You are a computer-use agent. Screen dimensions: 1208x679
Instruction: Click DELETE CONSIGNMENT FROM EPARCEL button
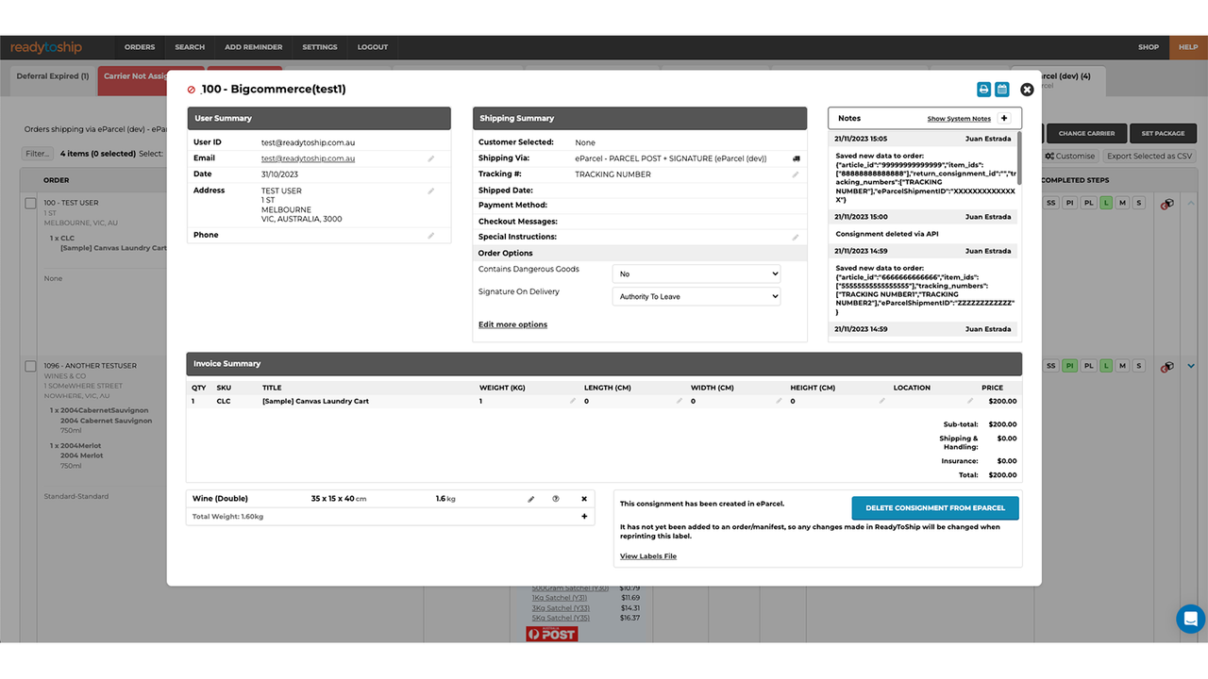point(935,507)
